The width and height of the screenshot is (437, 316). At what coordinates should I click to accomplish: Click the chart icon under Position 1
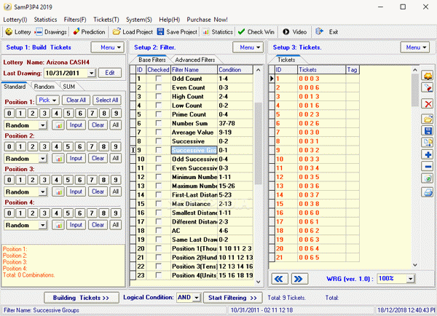(58, 125)
